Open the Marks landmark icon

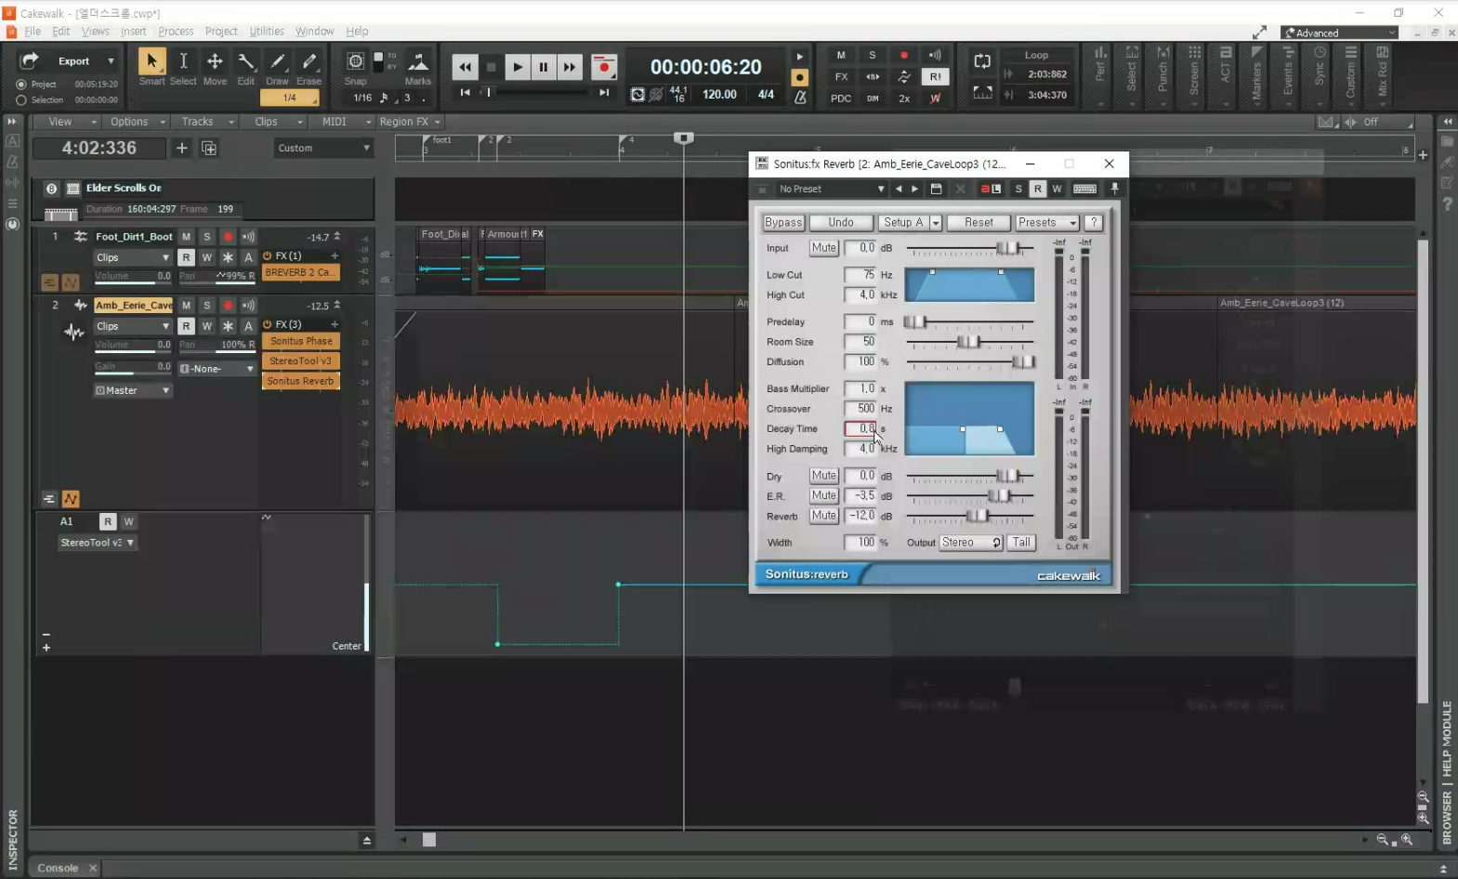coord(418,62)
